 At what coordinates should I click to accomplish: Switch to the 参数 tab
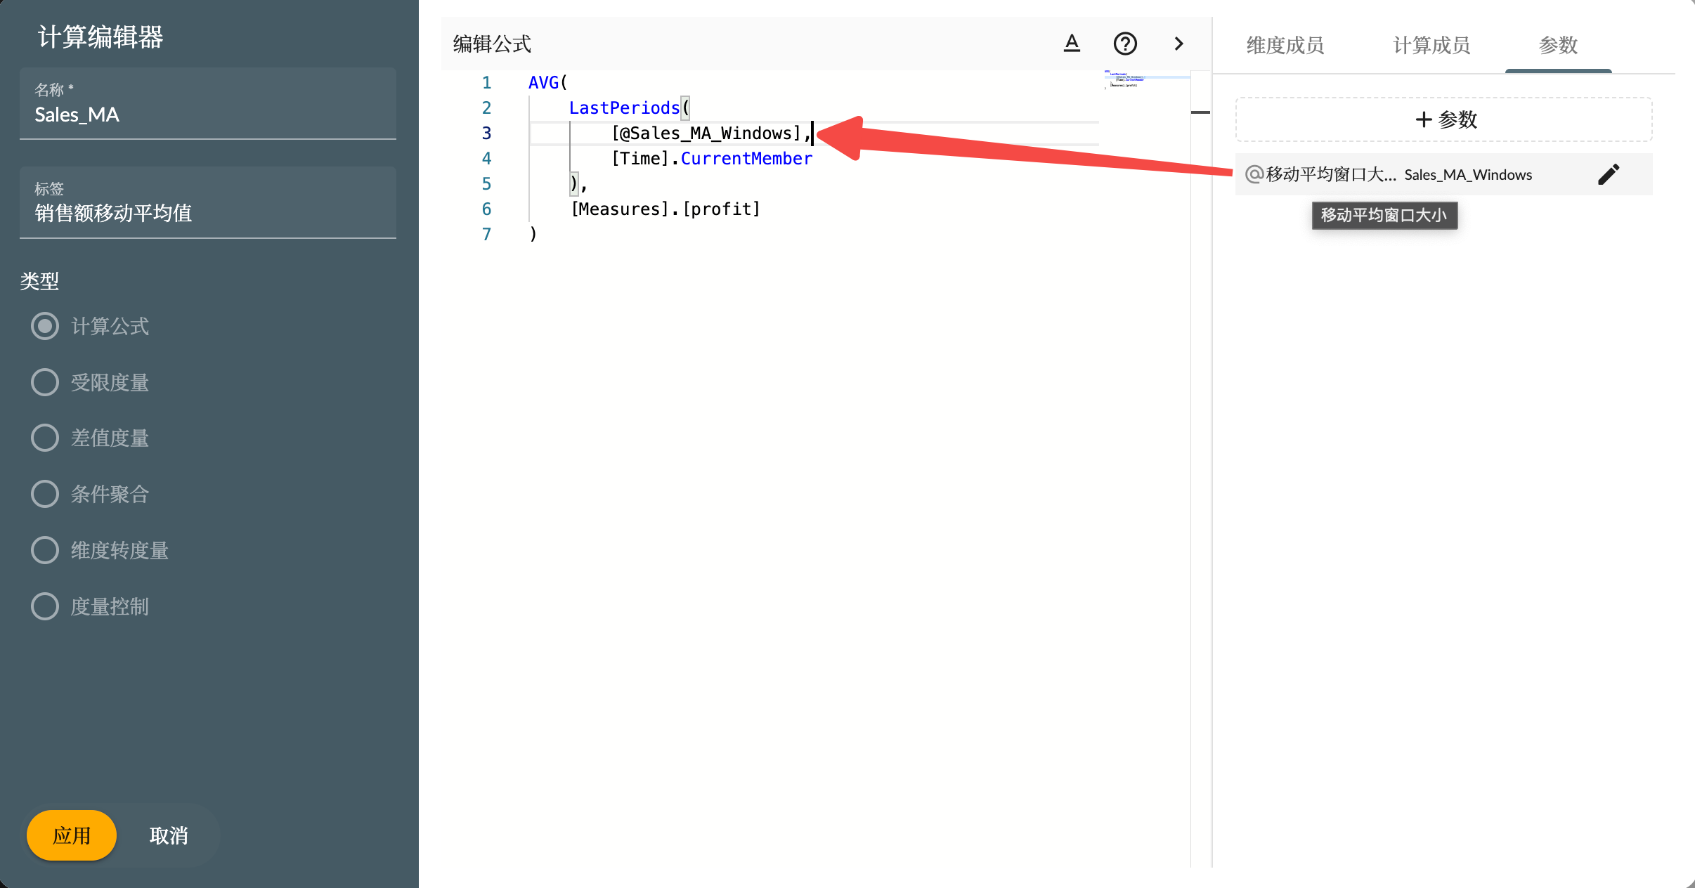(1558, 46)
